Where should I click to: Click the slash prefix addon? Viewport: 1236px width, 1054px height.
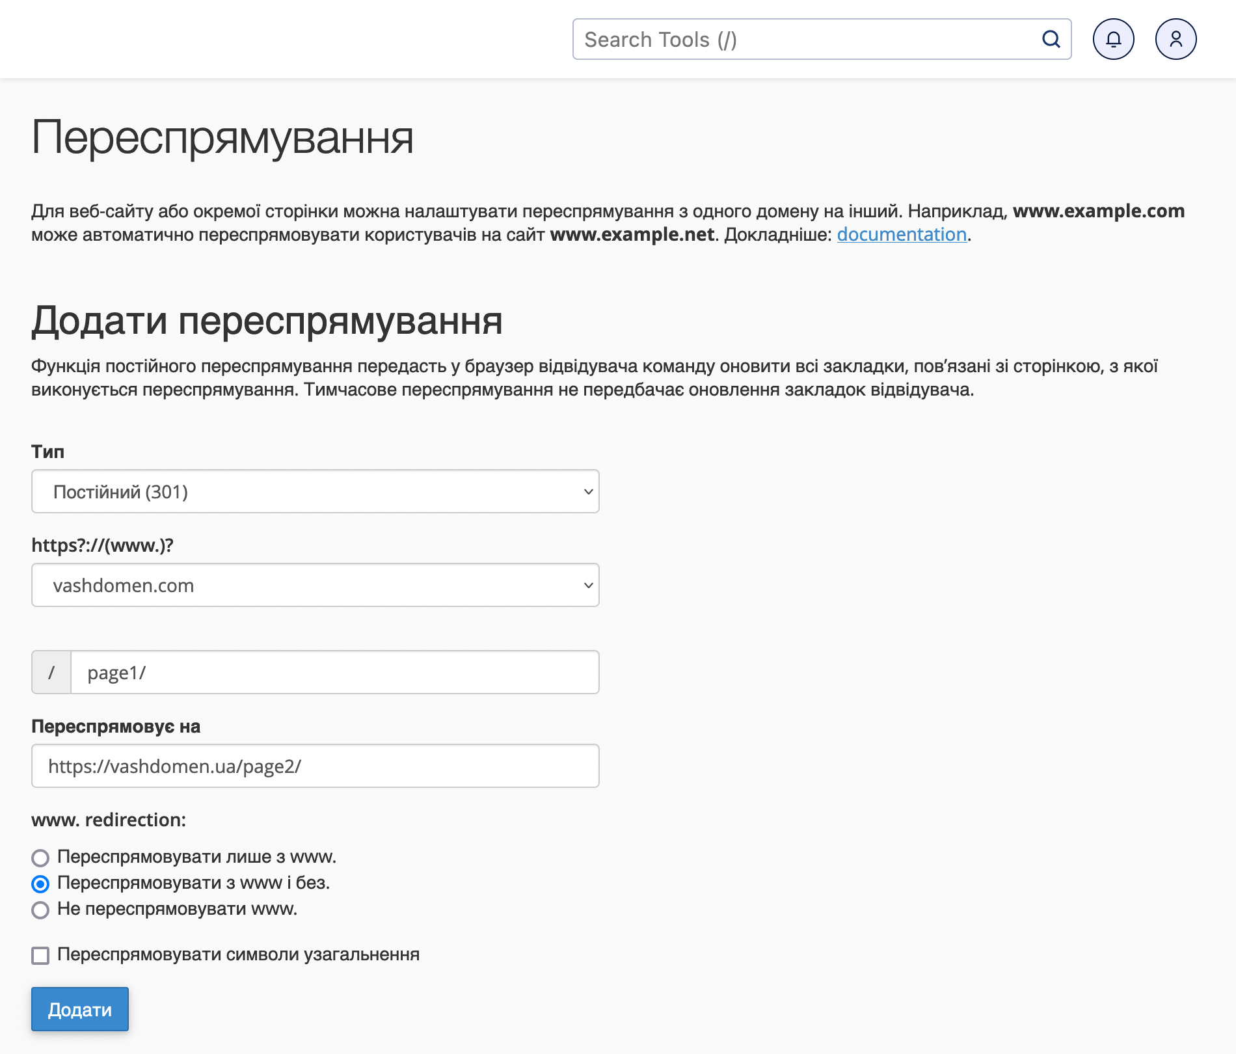51,672
